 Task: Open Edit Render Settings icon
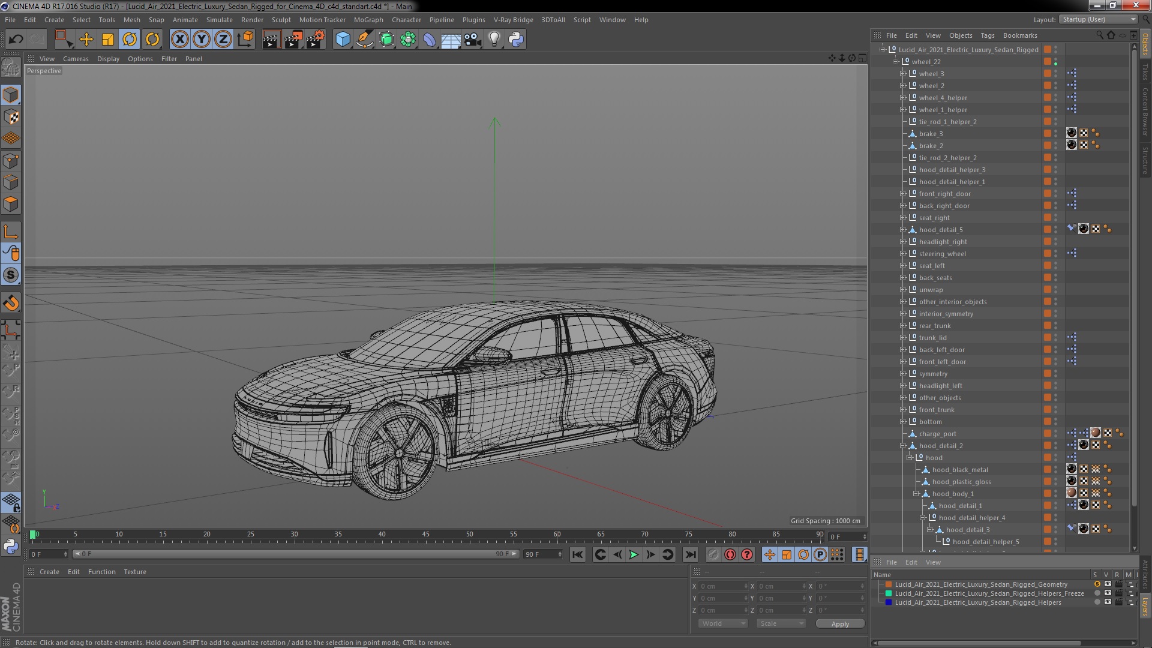[316, 40]
